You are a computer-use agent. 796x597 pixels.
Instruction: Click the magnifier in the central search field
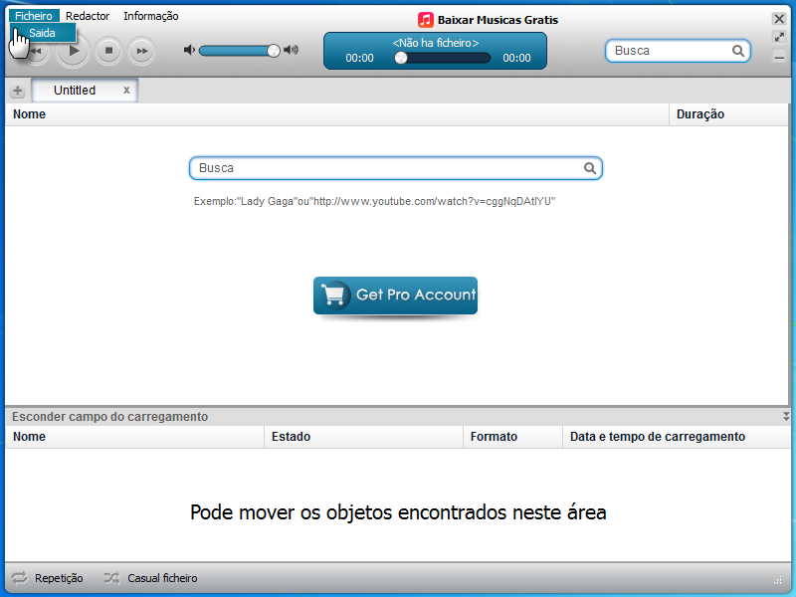coord(590,168)
